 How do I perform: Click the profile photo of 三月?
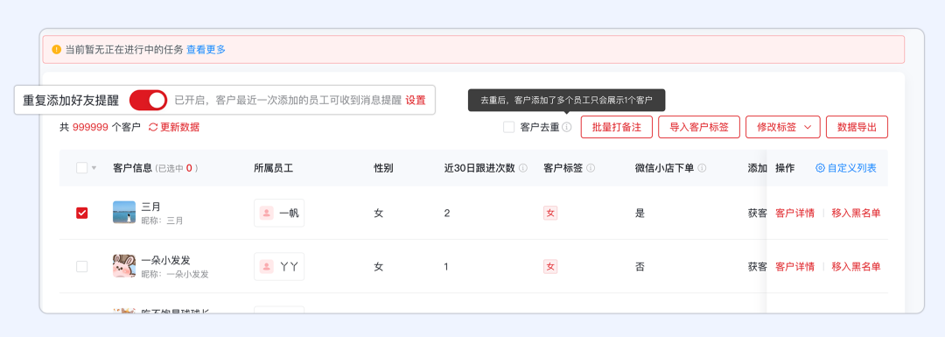point(124,212)
